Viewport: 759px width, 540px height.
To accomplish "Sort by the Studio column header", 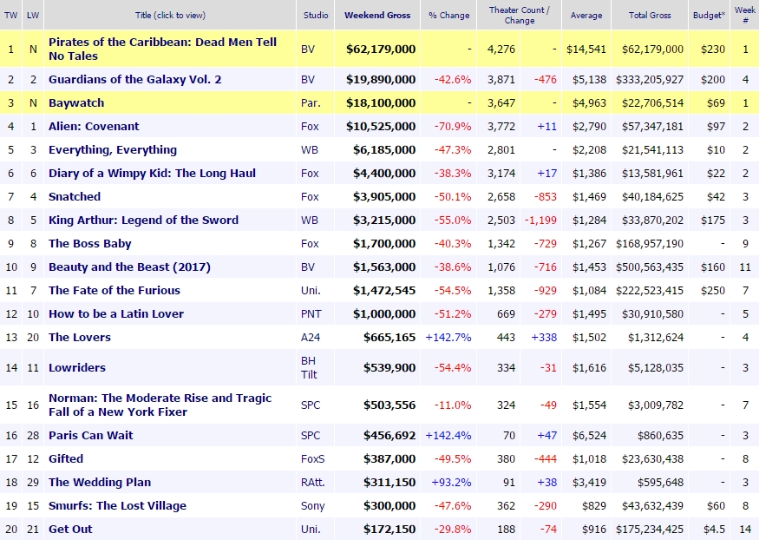I will pos(316,15).
